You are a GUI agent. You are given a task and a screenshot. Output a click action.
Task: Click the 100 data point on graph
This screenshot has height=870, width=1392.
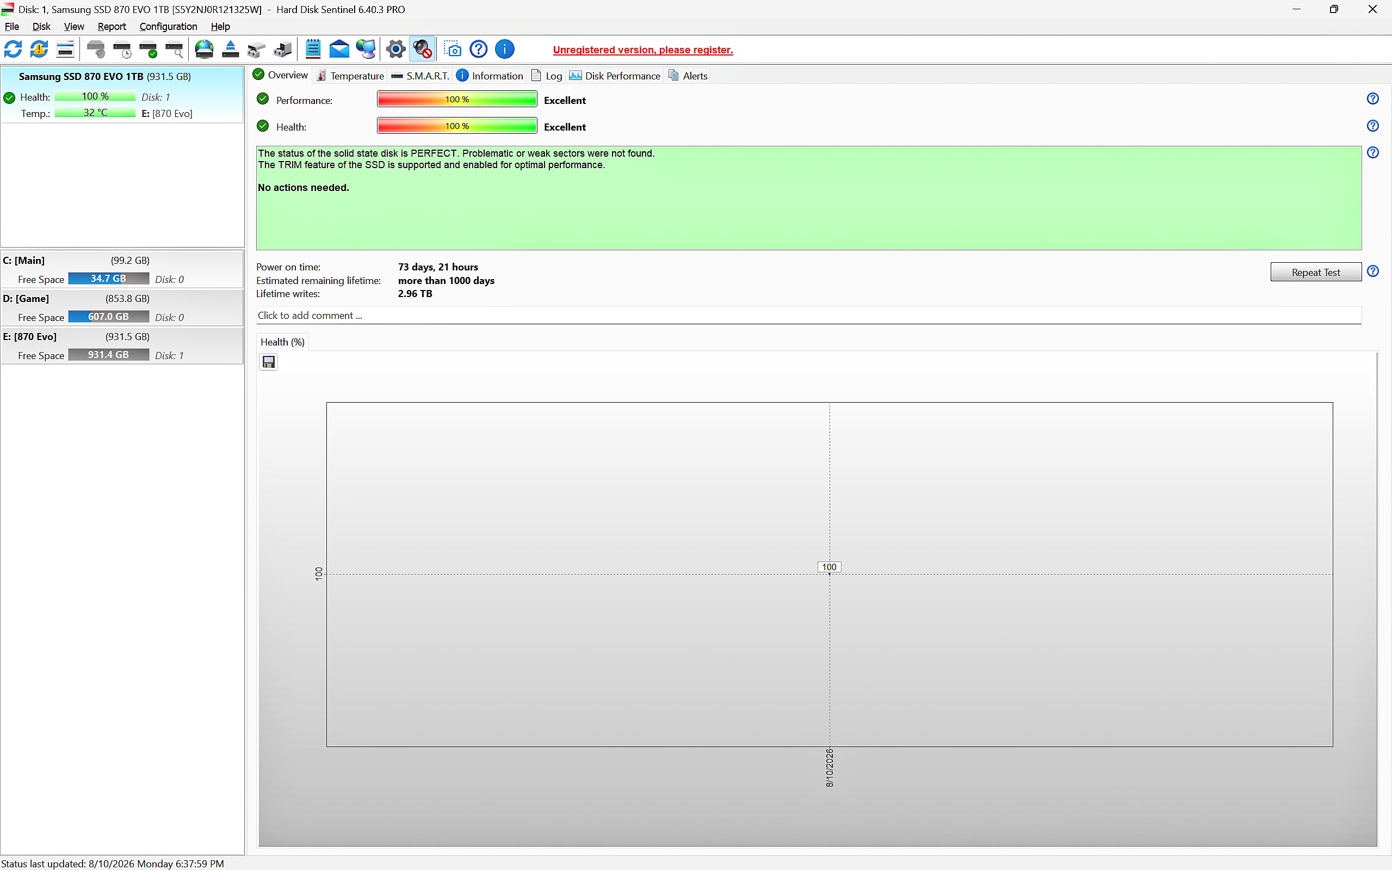click(x=829, y=567)
